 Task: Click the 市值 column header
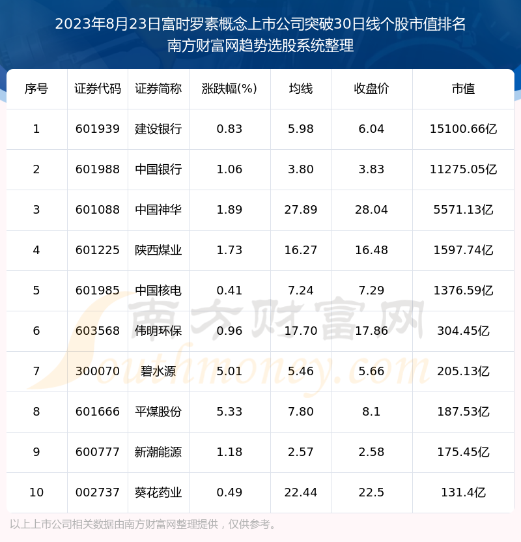[x=463, y=89]
